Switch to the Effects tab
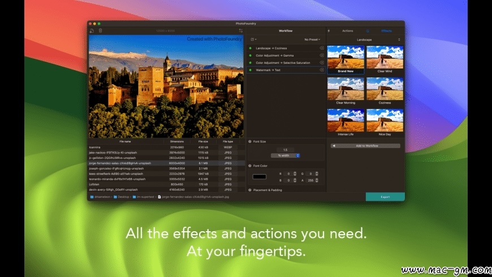 tap(386, 31)
